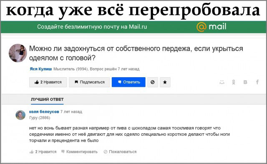Select the ЛУЧШИЙ ОТВЕТ tab
The width and height of the screenshot is (267, 164).
pyautogui.click(x=47, y=100)
